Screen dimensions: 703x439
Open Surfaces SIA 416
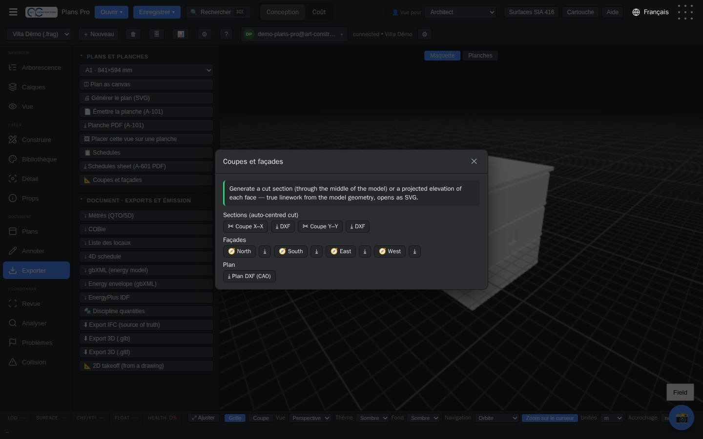click(x=532, y=12)
